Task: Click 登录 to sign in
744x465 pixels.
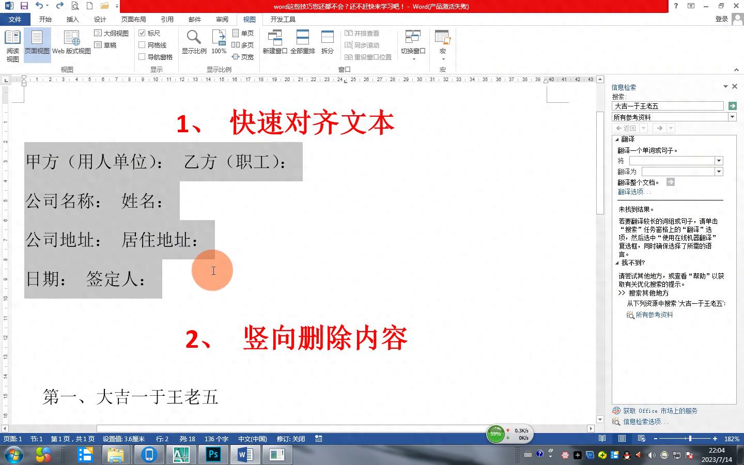Action: click(722, 19)
